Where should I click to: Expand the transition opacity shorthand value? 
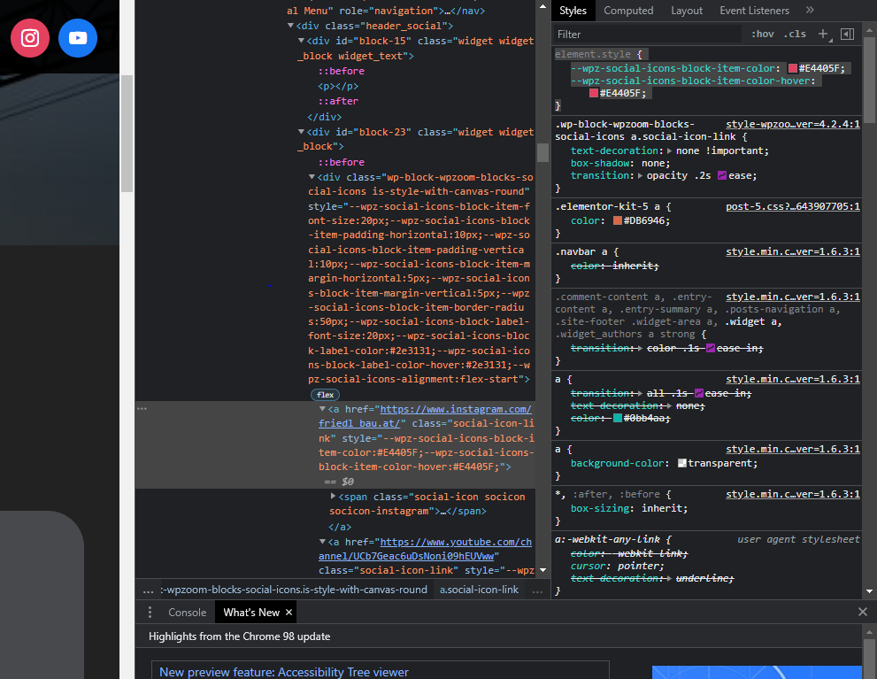click(x=641, y=175)
